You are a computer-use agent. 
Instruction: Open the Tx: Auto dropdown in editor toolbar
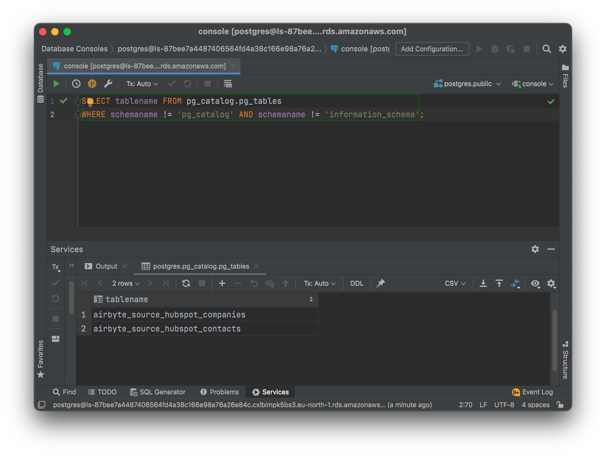tap(142, 84)
